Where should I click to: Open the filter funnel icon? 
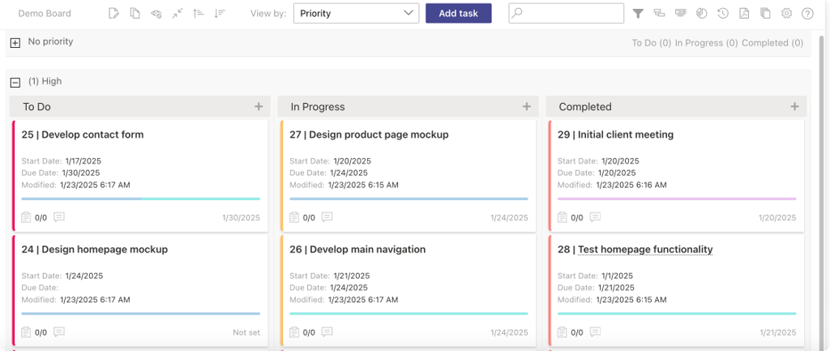[639, 14]
